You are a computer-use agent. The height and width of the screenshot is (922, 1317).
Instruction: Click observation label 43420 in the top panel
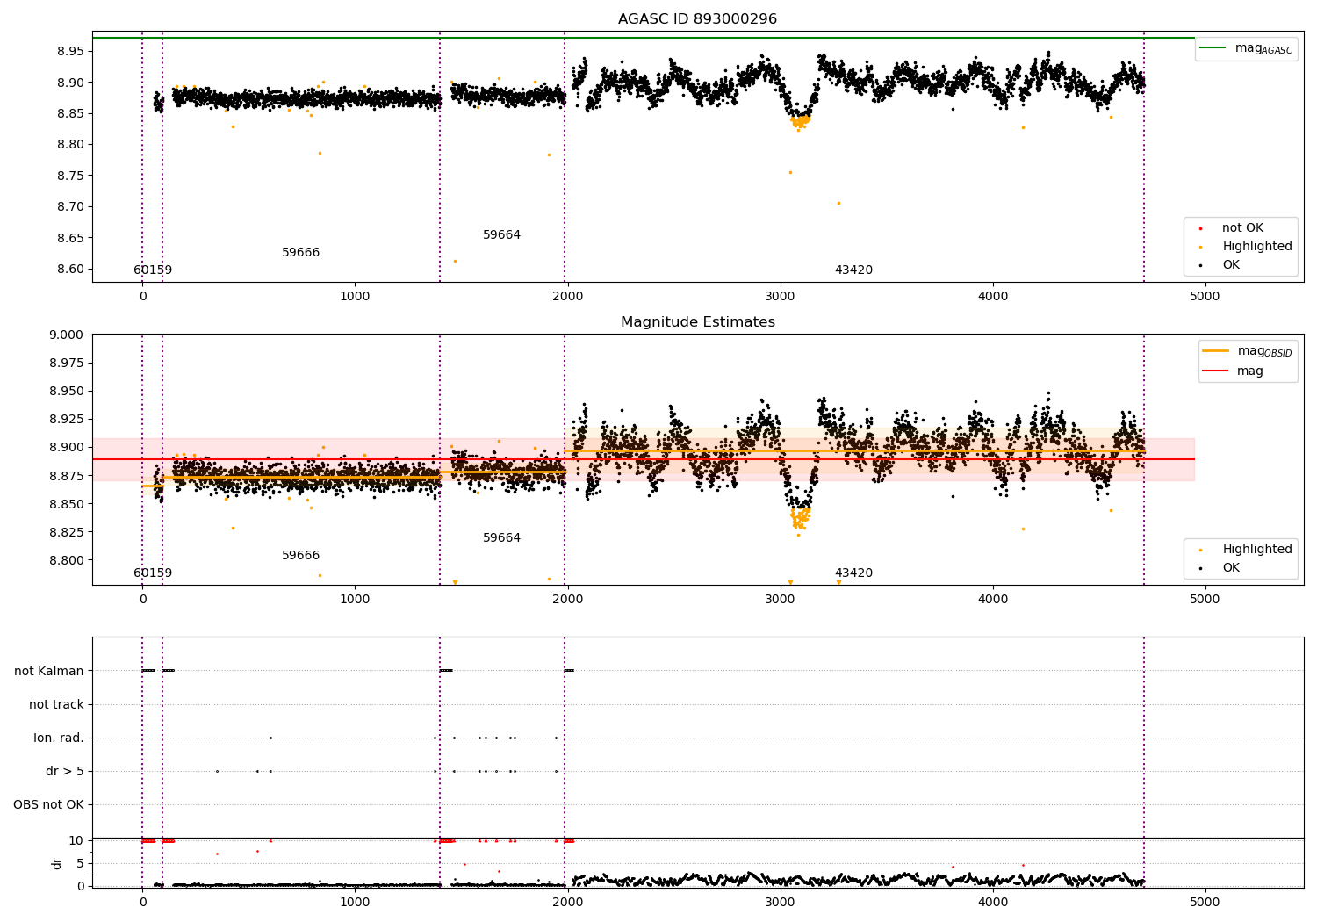(853, 270)
